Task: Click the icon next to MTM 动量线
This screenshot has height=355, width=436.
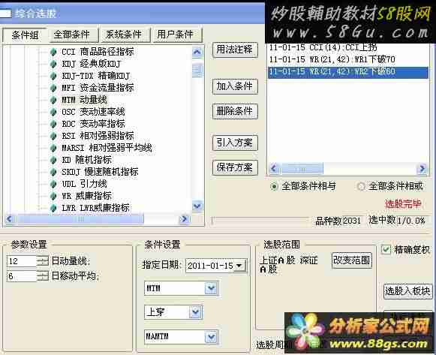Action: click(53, 100)
